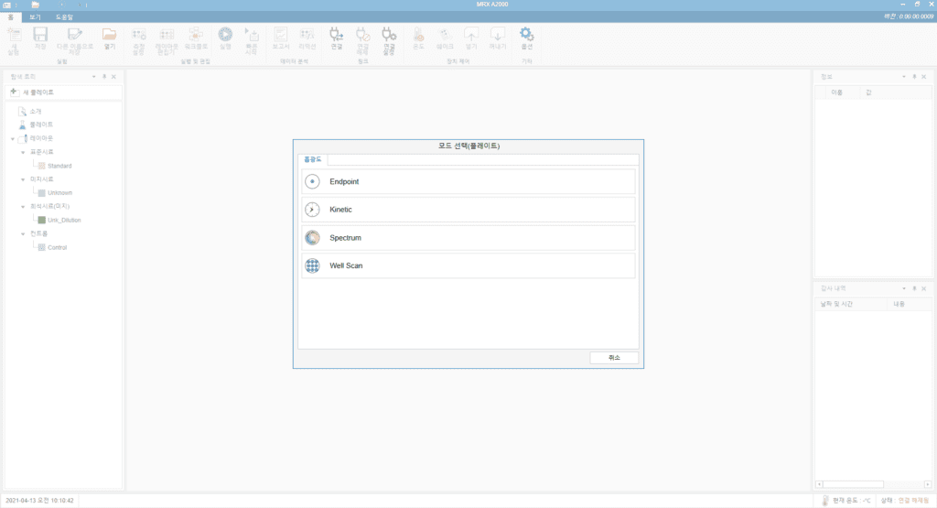Open the 정보 panel dropdown arrow

(903, 77)
